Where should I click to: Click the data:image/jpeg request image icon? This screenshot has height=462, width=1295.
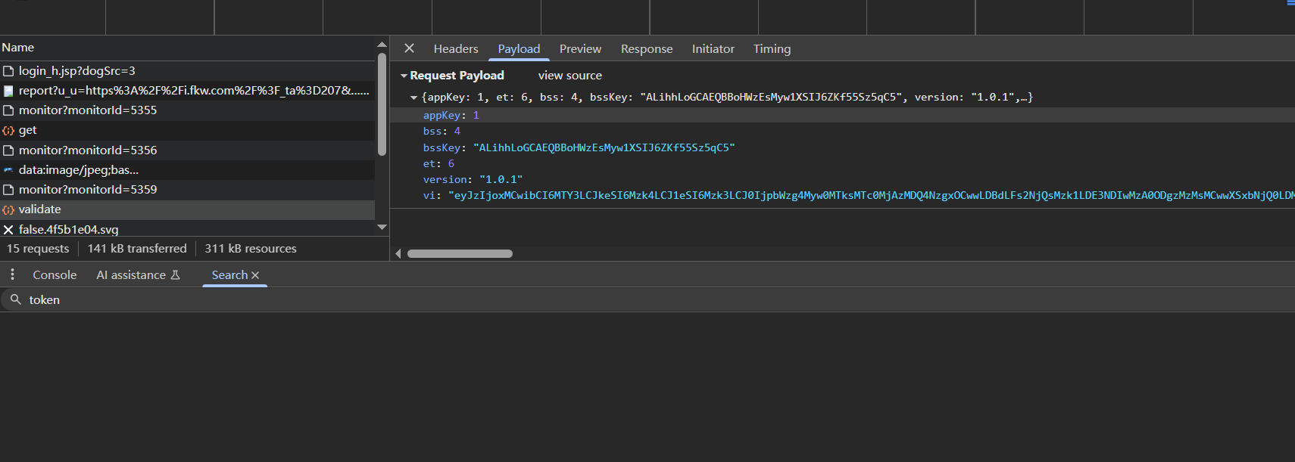pyautogui.click(x=9, y=170)
